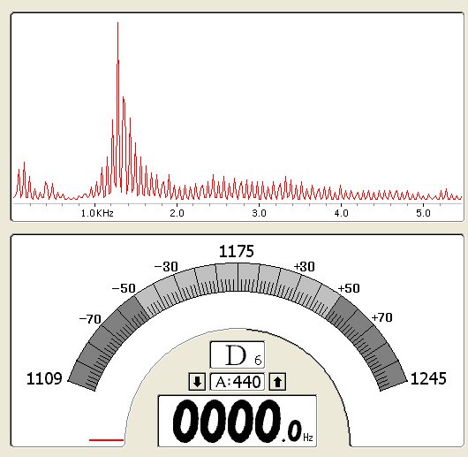Viewport: 468px width, 457px height.
Task: Click the 1.0KHz label on the spectrum axis
Action: 97,213
